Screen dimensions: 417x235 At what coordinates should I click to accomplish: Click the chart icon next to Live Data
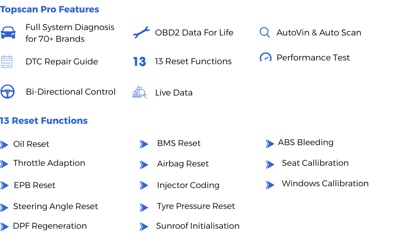[139, 92]
